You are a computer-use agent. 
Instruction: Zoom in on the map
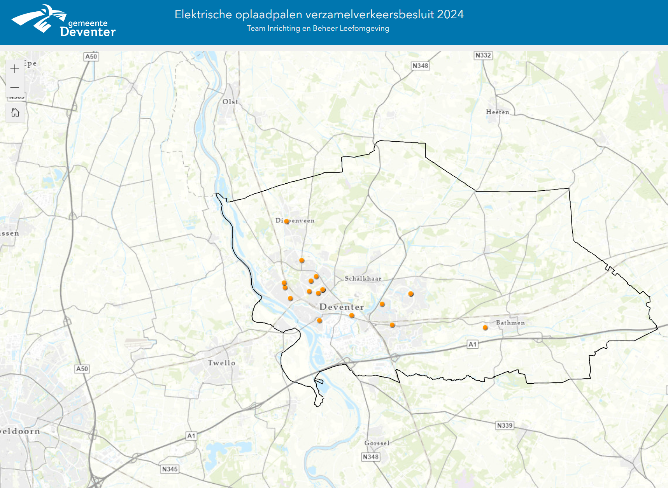pos(15,69)
